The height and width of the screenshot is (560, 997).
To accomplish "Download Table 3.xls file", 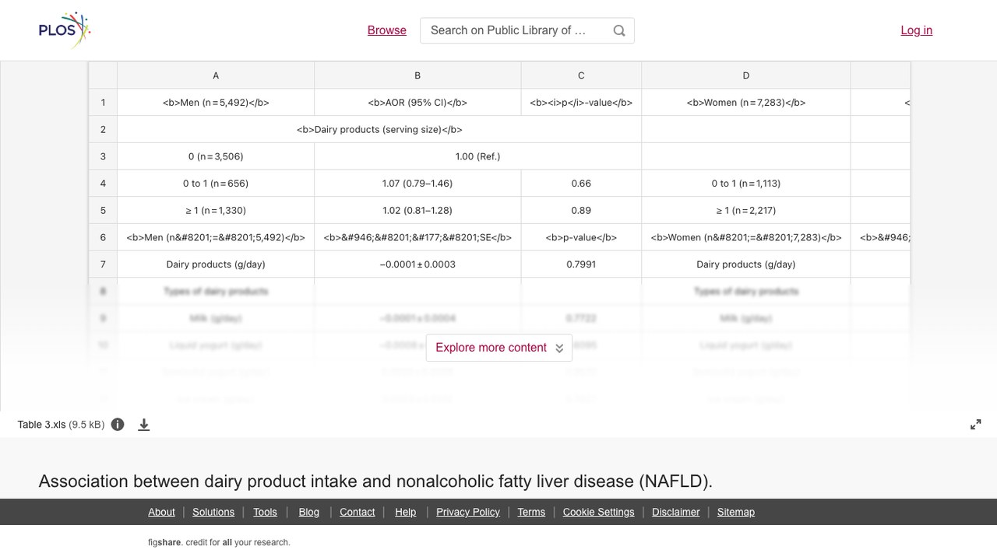I will 144,425.
